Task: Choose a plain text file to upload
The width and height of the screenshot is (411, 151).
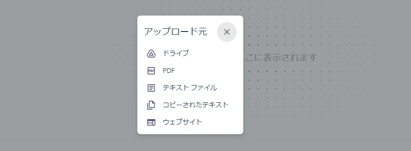Action: point(190,88)
